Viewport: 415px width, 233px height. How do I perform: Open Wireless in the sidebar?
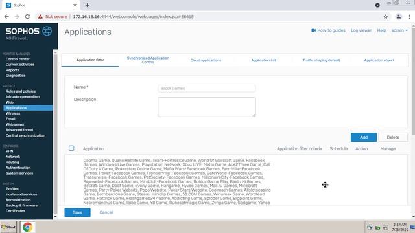tap(13, 113)
